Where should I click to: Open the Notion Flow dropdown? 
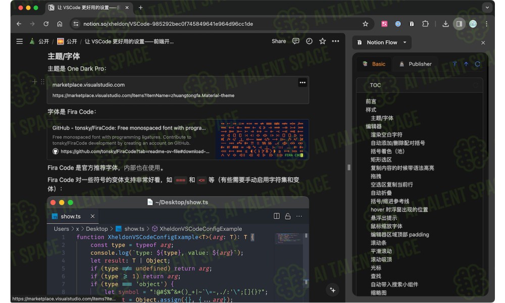pos(382,42)
